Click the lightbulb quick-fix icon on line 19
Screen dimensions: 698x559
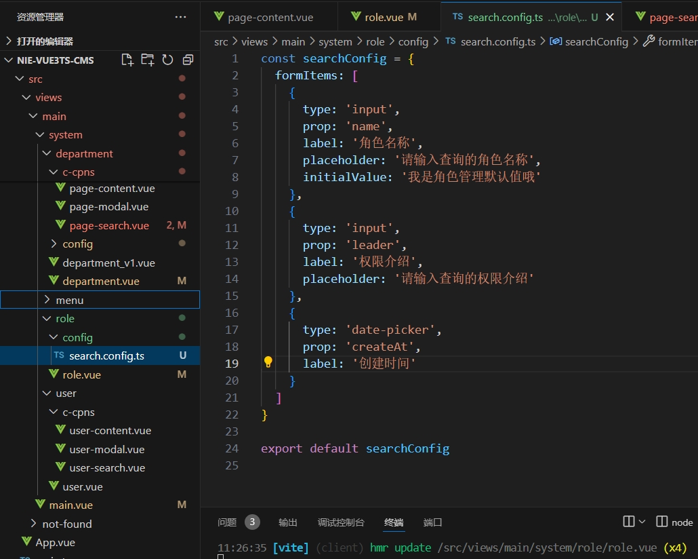point(268,362)
